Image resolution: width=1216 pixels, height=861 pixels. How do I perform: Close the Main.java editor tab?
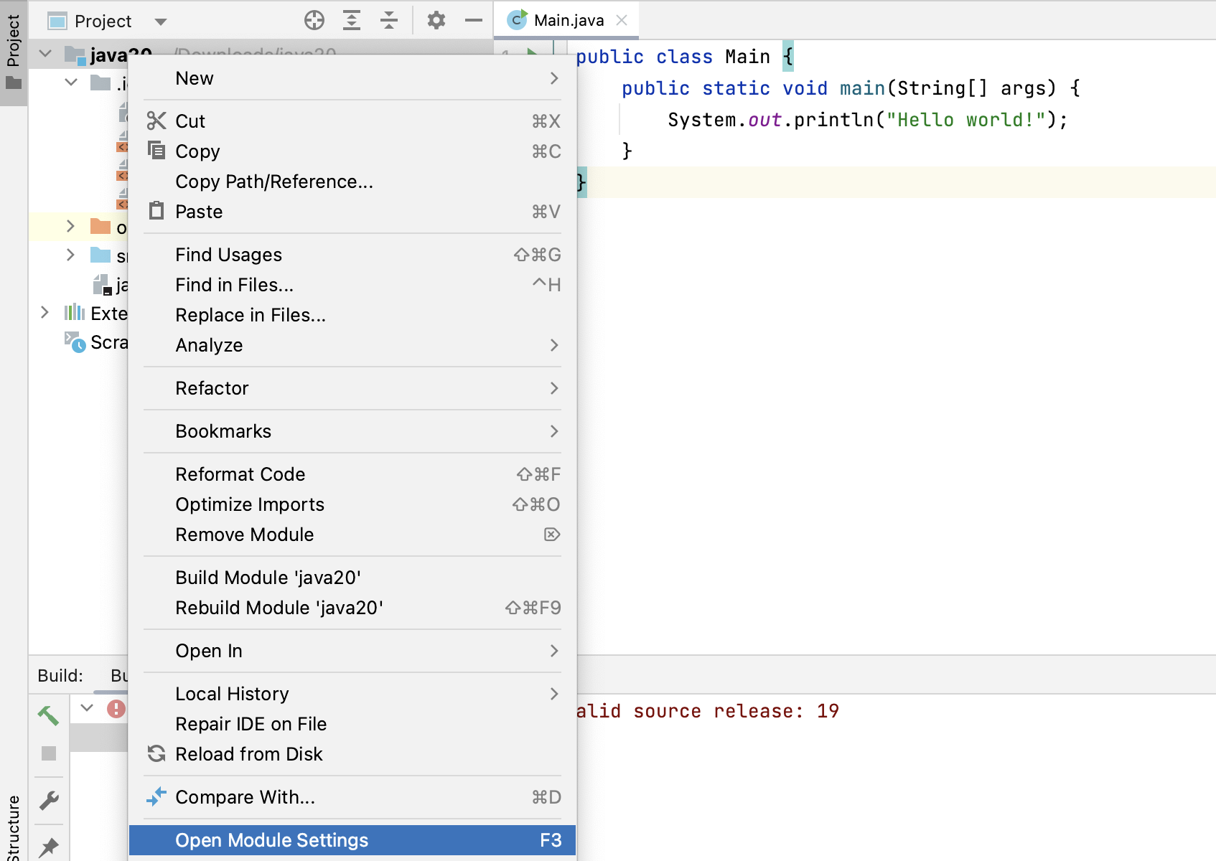622,20
